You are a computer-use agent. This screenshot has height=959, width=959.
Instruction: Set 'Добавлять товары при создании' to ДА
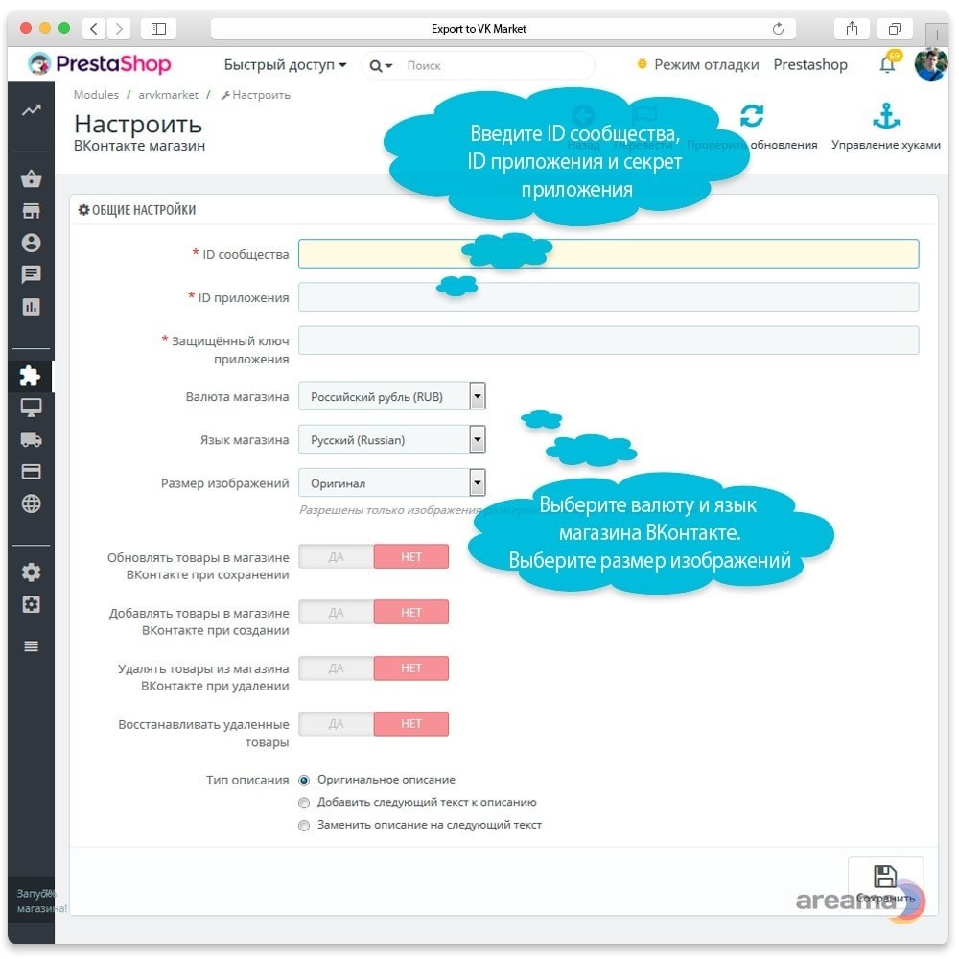click(x=337, y=613)
